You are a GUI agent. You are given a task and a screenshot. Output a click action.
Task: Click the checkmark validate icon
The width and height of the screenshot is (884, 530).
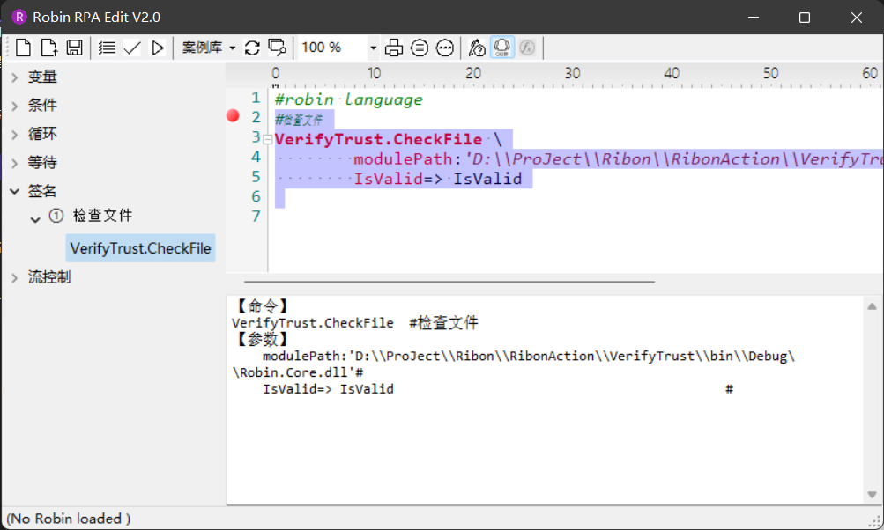point(132,48)
